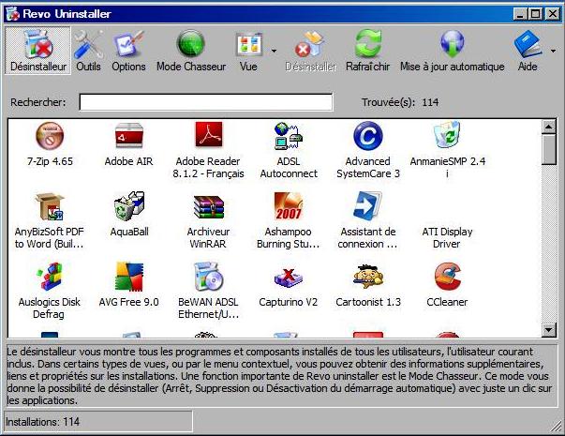Expand the Vue dropdown arrow
565x436 pixels.
(x=274, y=51)
